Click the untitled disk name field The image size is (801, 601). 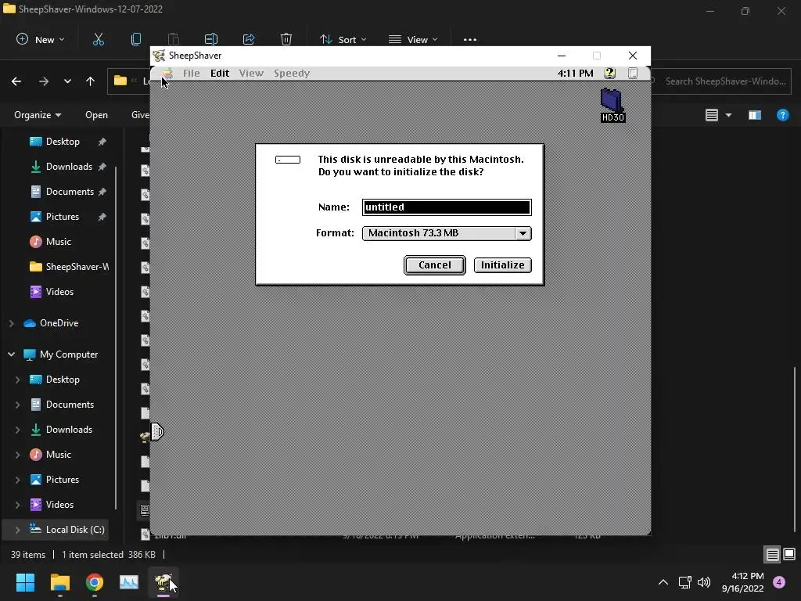coord(447,207)
